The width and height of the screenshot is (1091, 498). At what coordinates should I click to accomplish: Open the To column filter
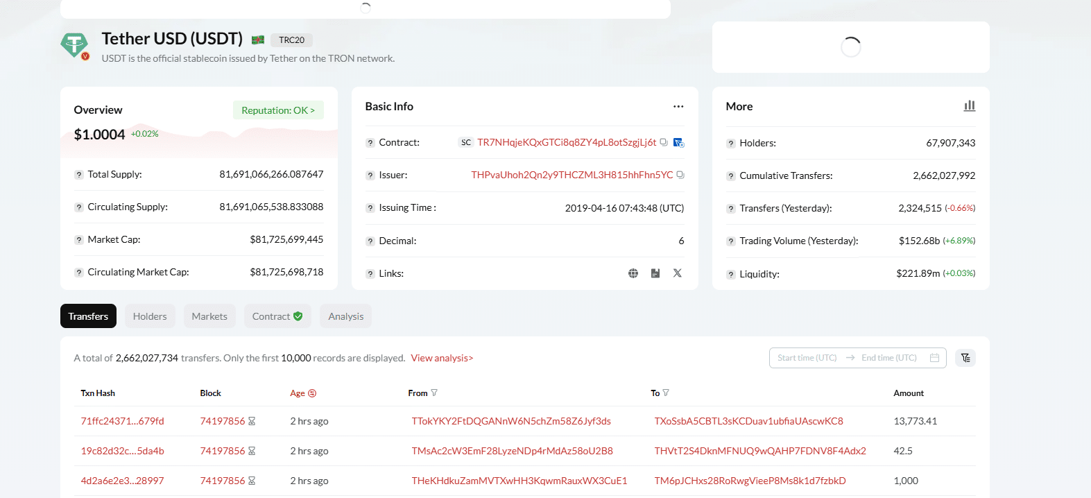point(666,393)
